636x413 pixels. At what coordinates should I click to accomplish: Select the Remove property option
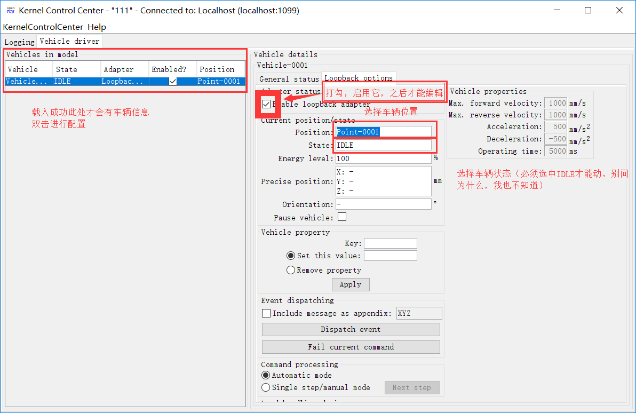291,269
